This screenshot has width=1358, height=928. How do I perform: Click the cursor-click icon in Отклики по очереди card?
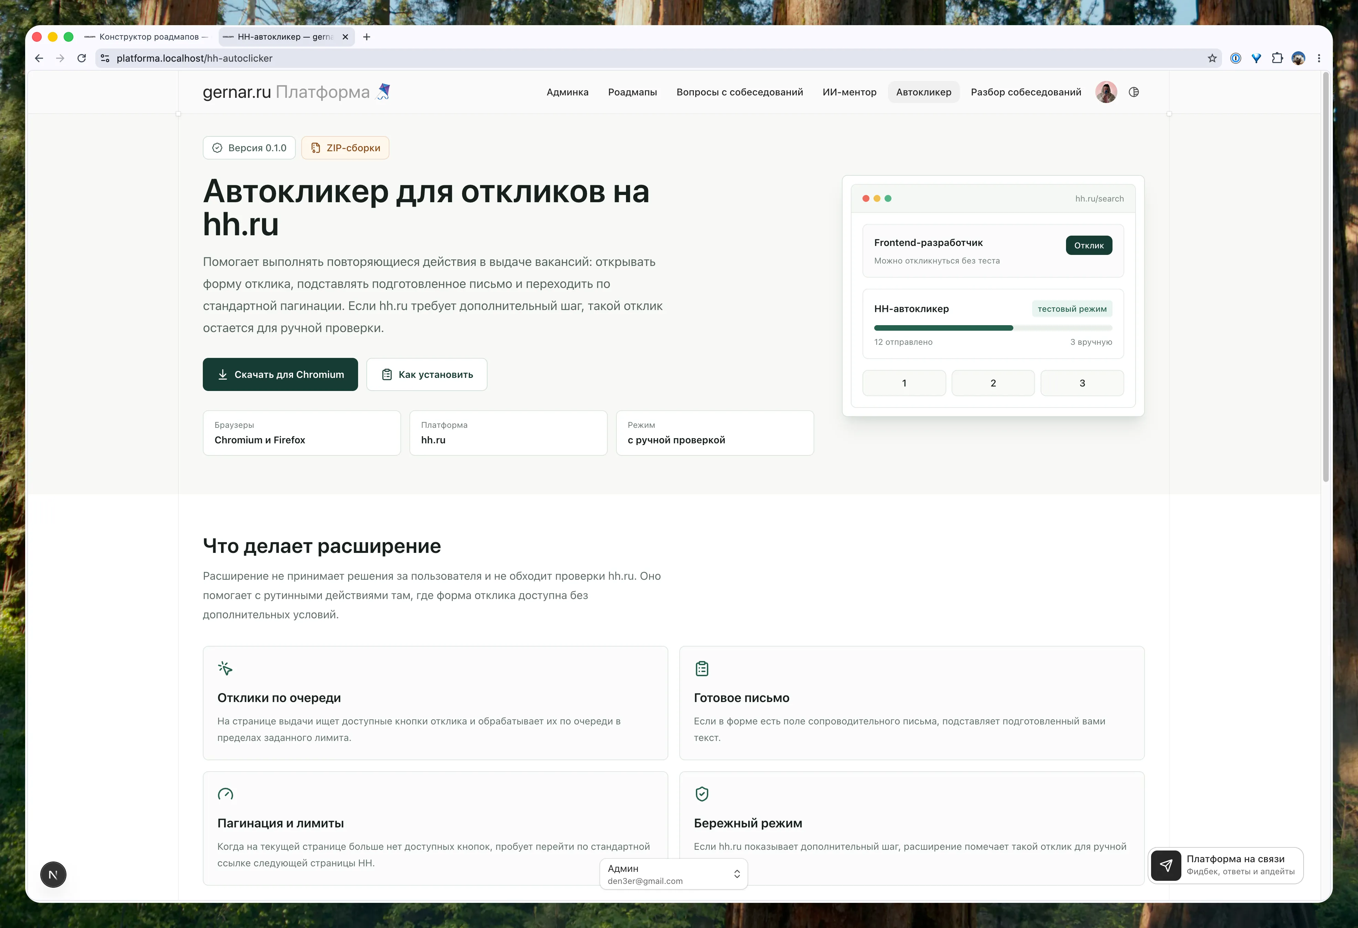coord(225,668)
